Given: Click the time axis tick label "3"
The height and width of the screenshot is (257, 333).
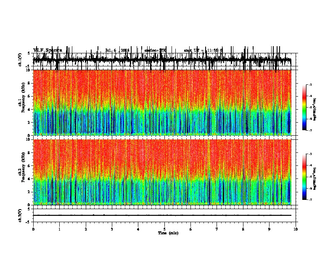Looking at the screenshot, I should 112,229.
